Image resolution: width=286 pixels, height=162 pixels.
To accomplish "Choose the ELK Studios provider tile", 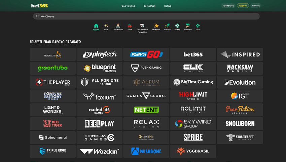I will click(x=193, y=68).
